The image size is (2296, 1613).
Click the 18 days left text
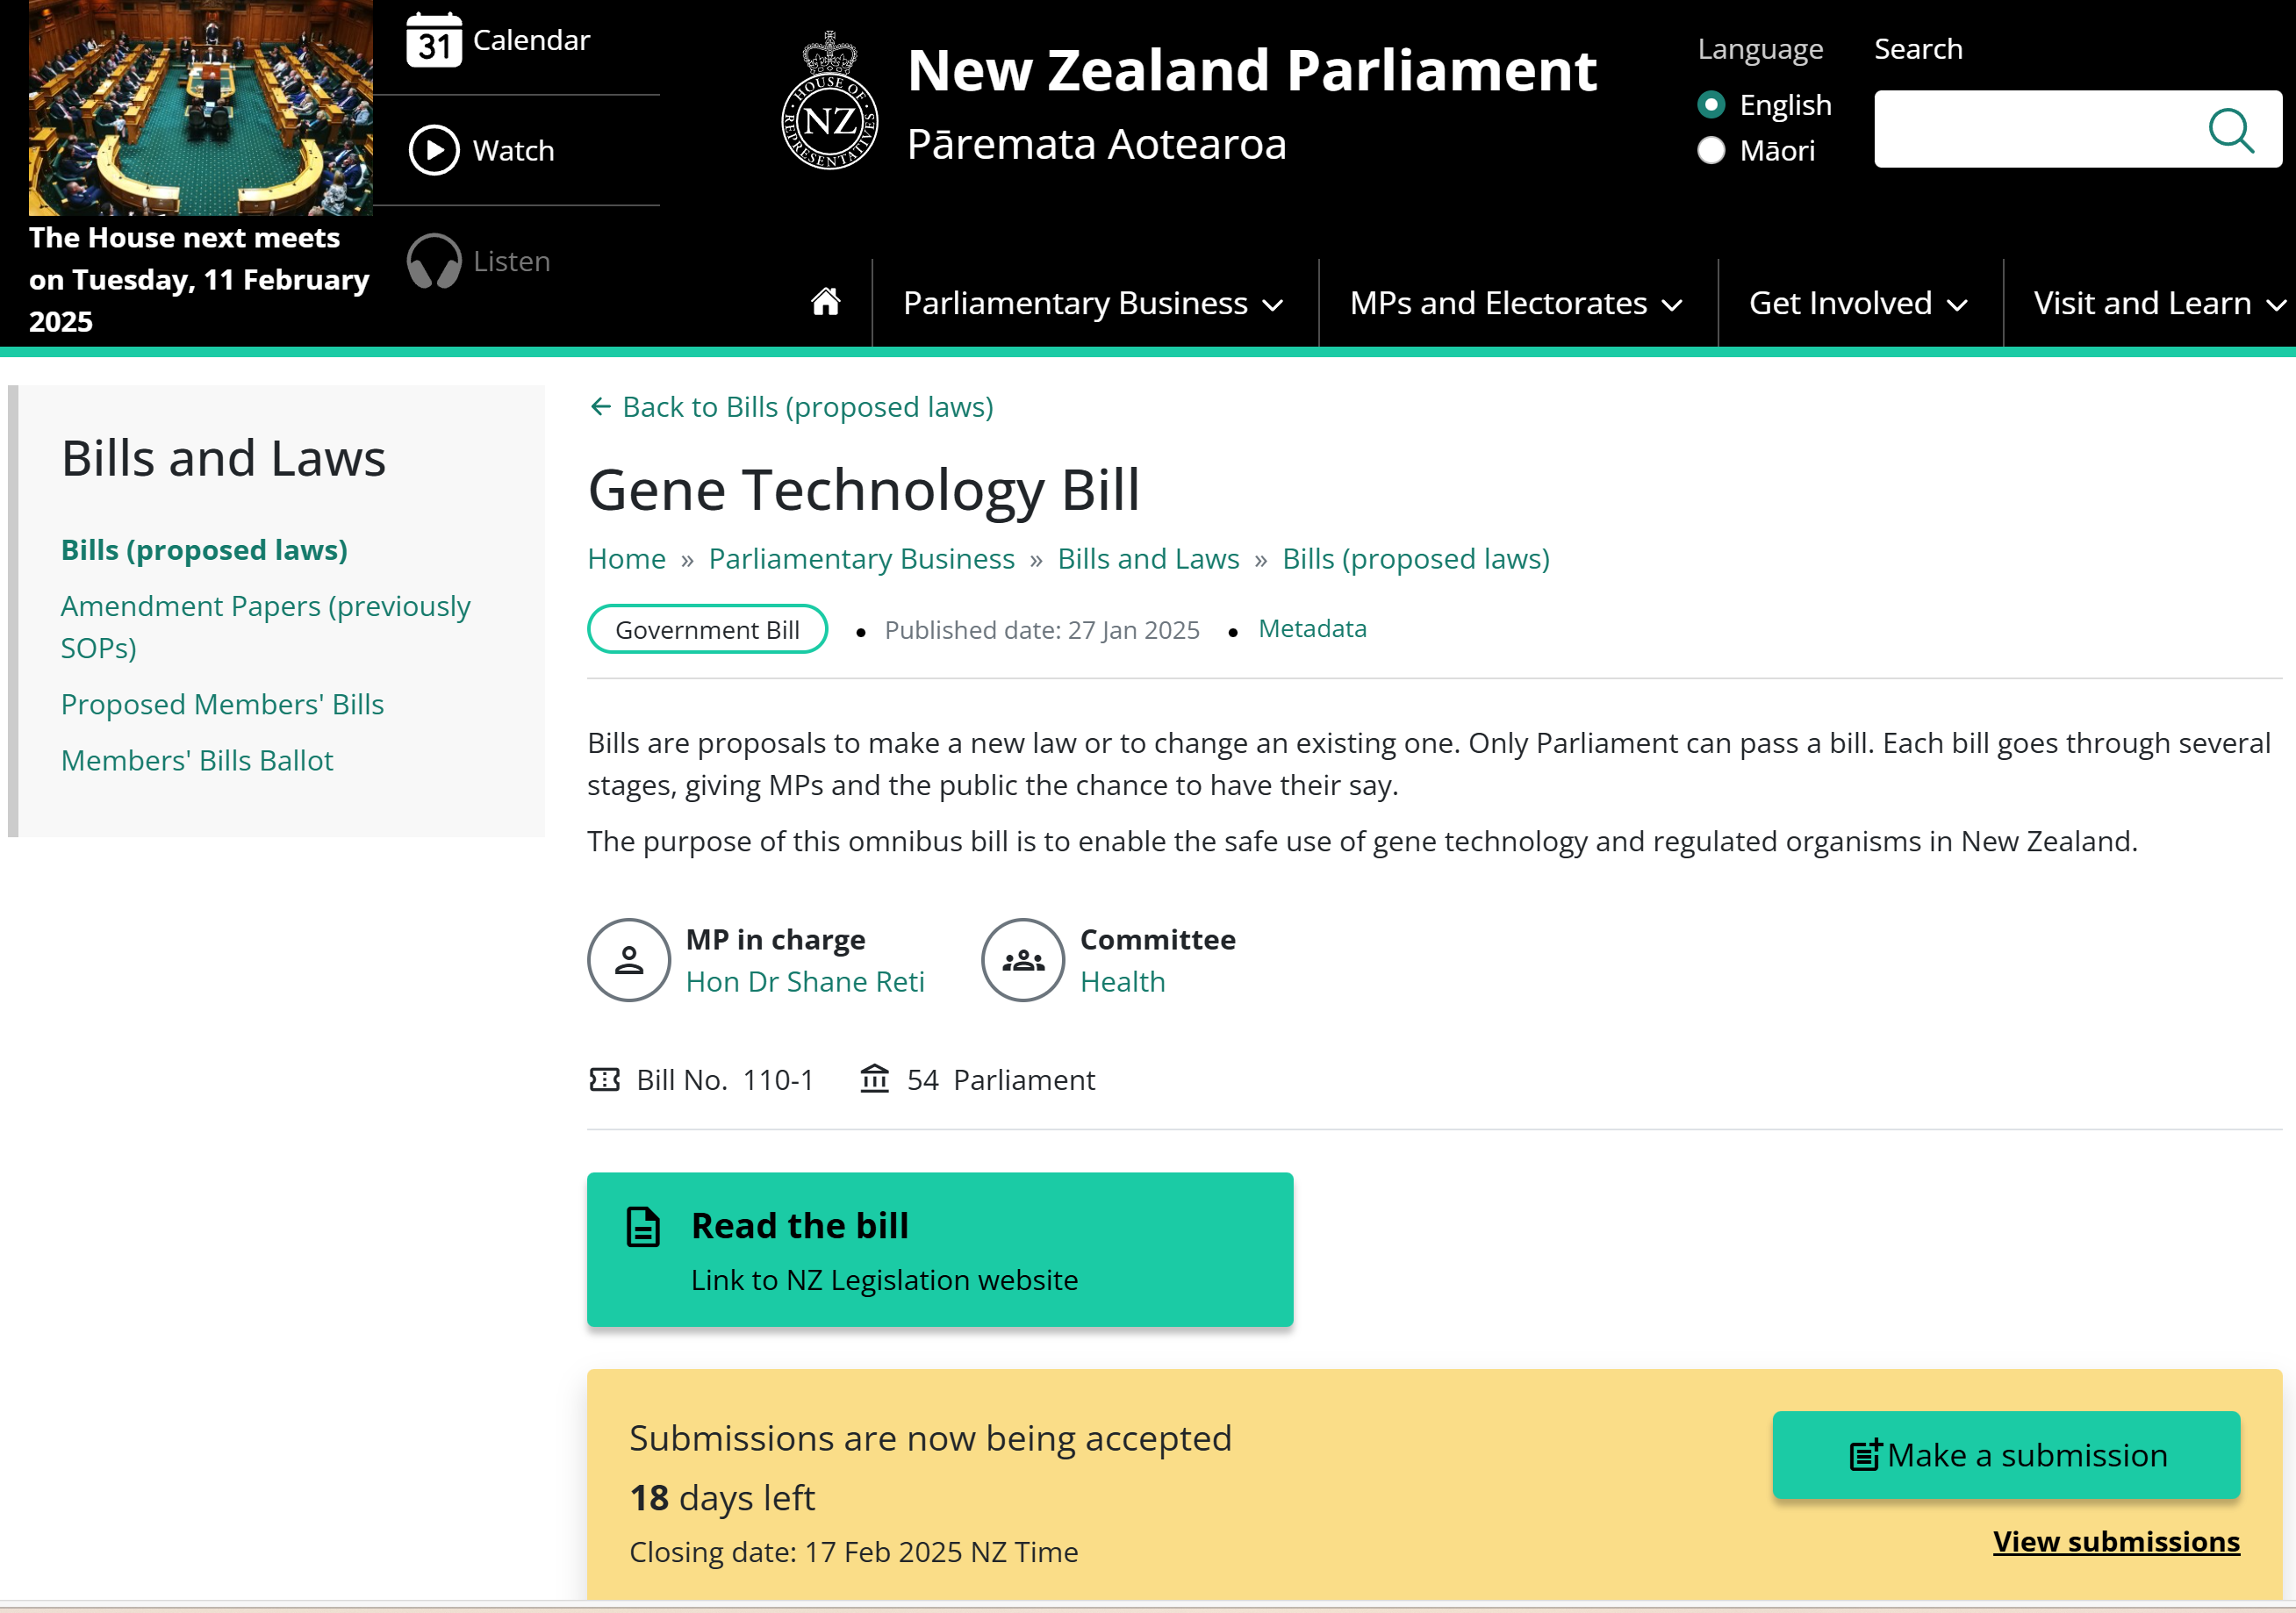pos(722,1498)
